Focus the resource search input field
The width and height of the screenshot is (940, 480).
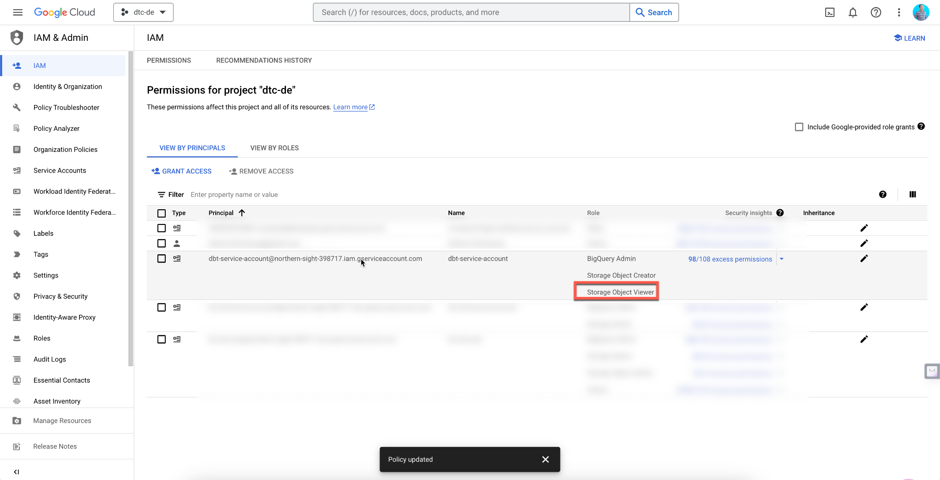coord(471,12)
